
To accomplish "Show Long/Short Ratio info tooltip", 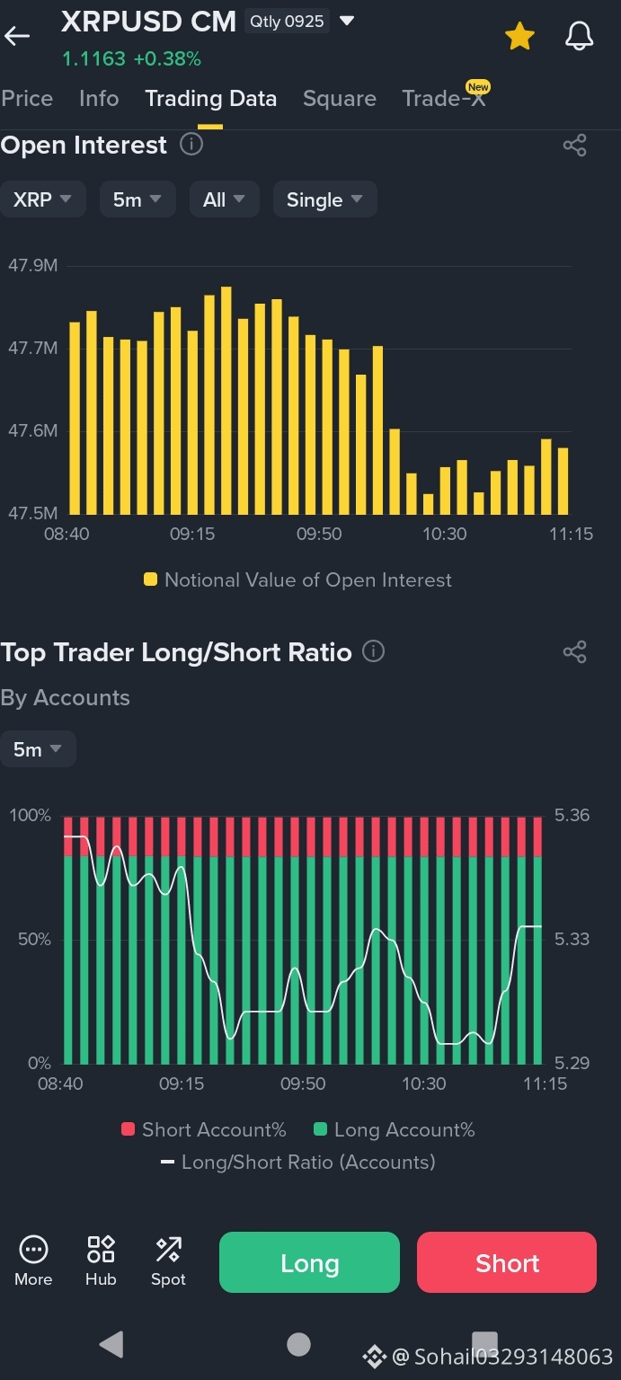I will pyautogui.click(x=373, y=651).
